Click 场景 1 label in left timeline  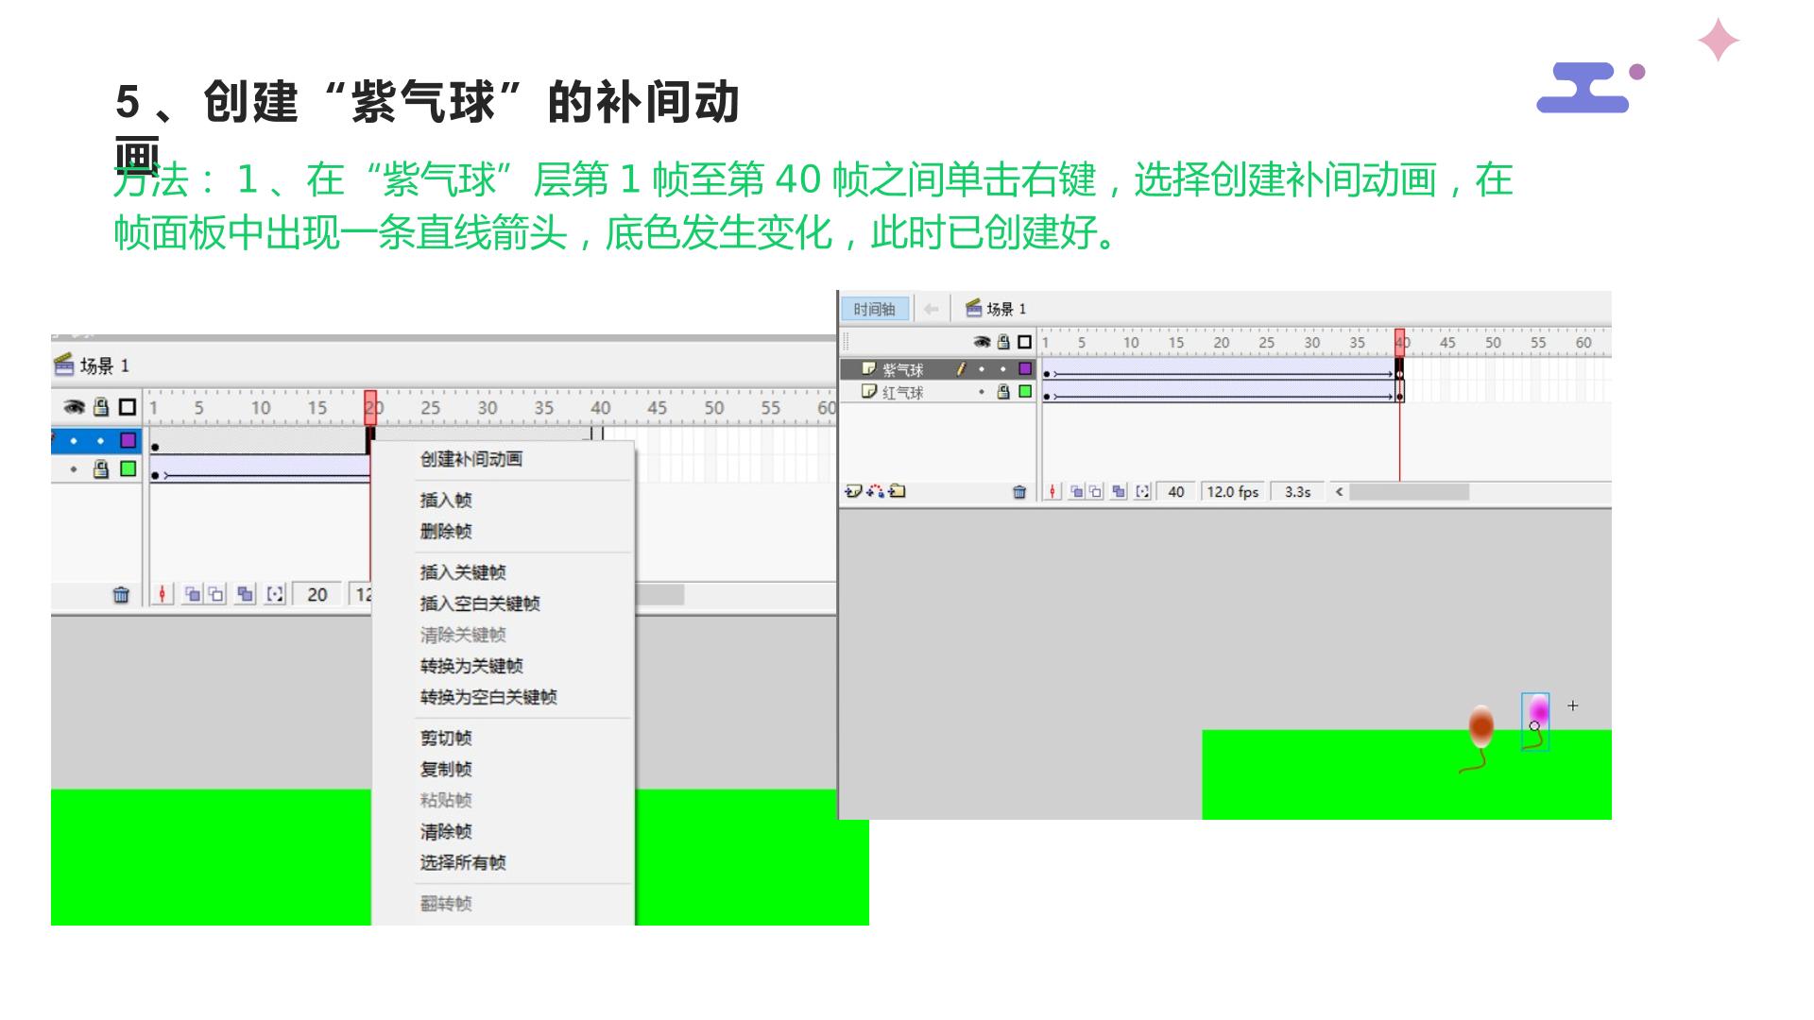pos(104,365)
